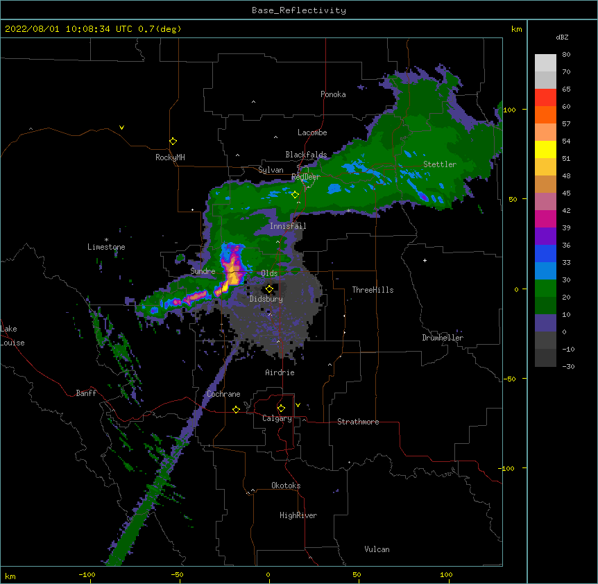Click the 50 km tick on bottom axis
This screenshot has height=584, width=598.
coord(357,574)
